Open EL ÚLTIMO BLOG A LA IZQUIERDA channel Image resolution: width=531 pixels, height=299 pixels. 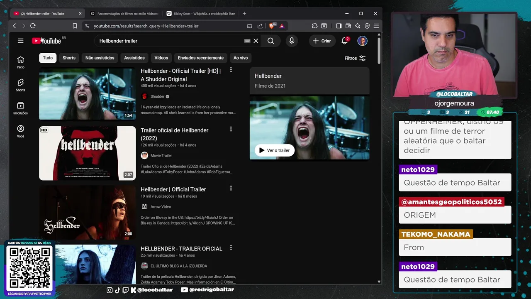click(178, 266)
